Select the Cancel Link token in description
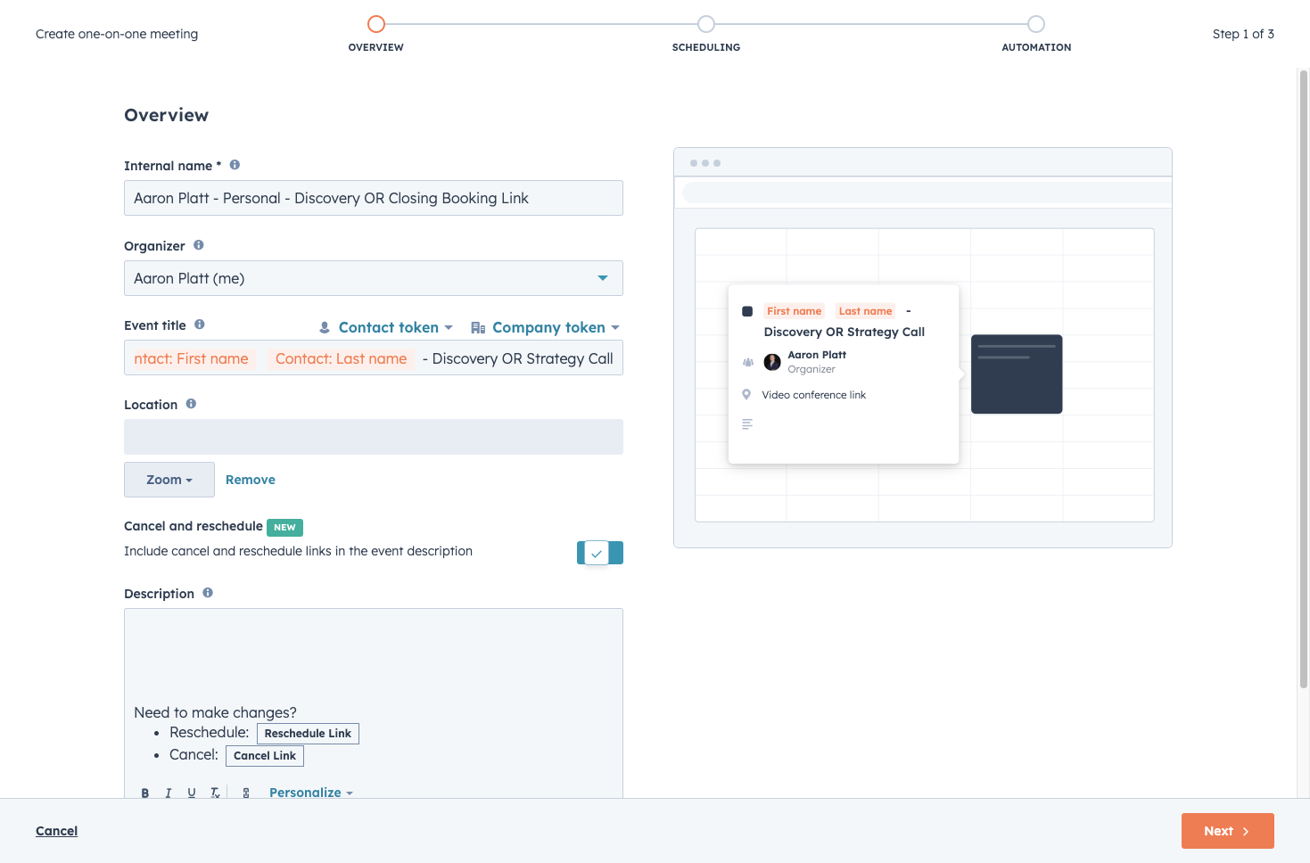 click(265, 756)
